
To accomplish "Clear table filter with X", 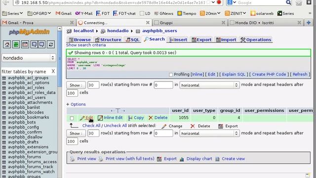I will pos(53,71).
